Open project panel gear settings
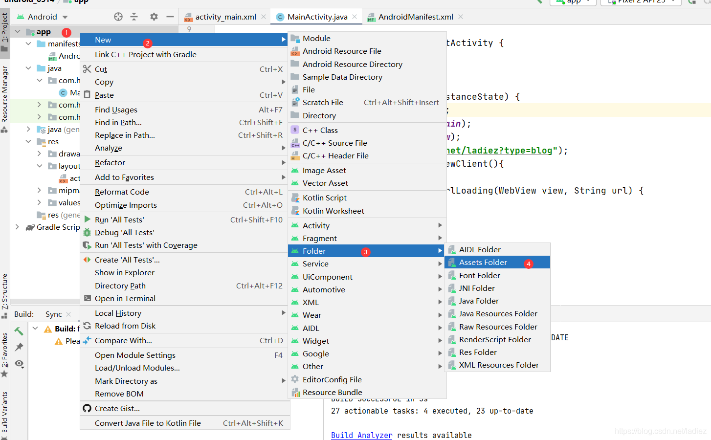711x440 pixels. [x=154, y=17]
